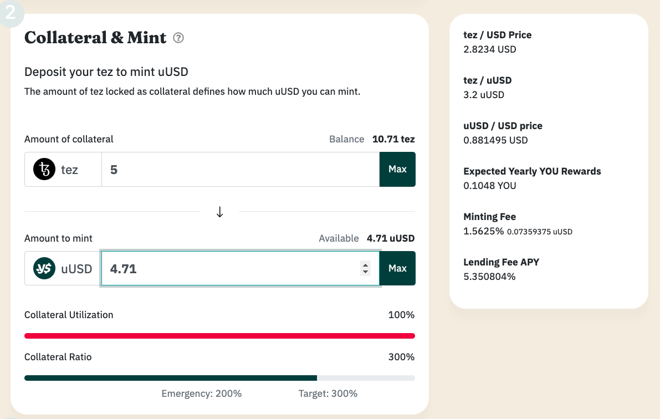The image size is (660, 419).
Task: Decrease mint amount with the down stepper arrow
Action: coord(365,272)
